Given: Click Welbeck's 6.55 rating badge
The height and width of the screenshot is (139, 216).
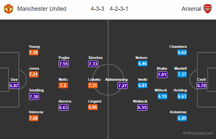Looking at the screenshot, I should pyautogui.click(x=142, y=107).
